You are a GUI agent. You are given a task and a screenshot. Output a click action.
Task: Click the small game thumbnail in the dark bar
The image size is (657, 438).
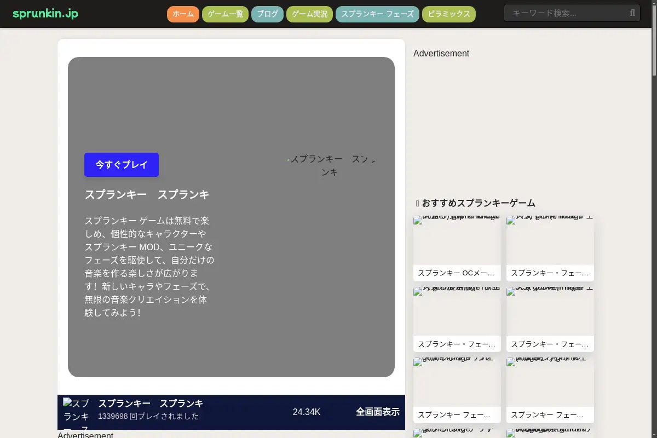click(x=78, y=413)
